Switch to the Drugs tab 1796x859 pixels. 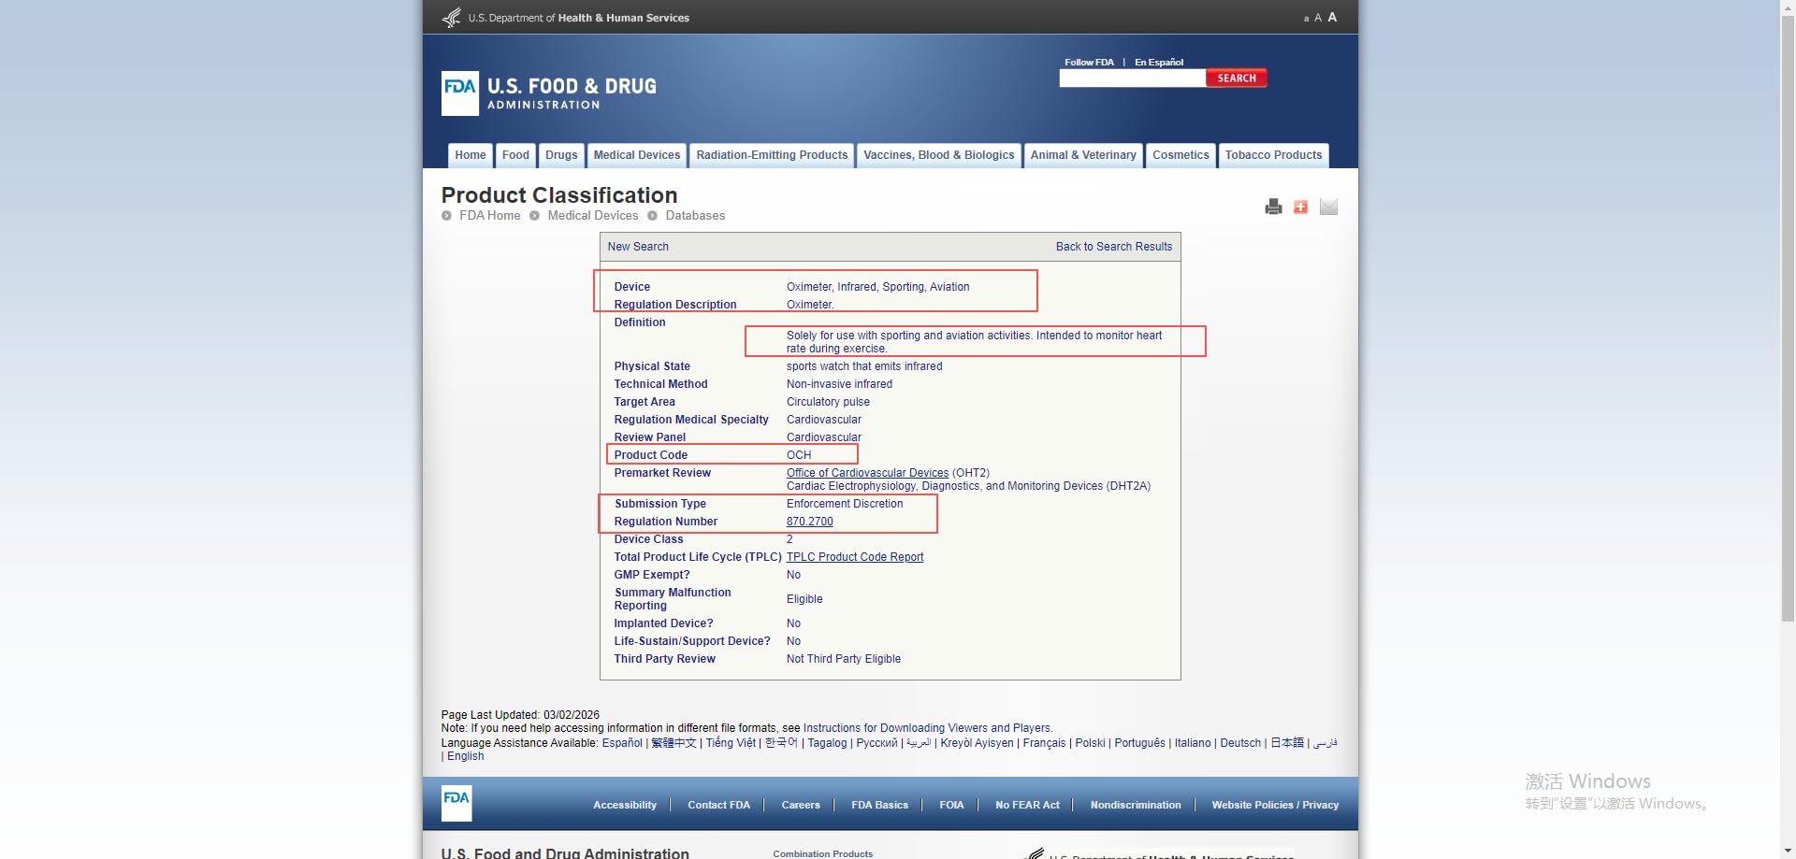(x=561, y=155)
